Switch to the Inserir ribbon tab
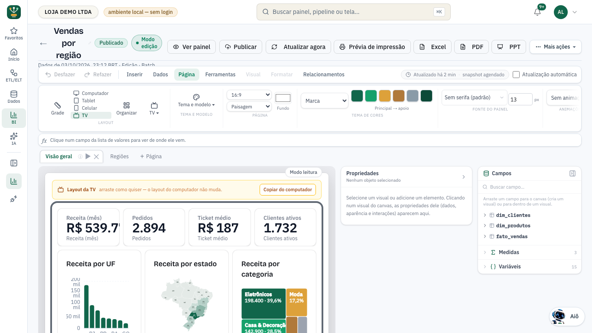 click(x=134, y=75)
